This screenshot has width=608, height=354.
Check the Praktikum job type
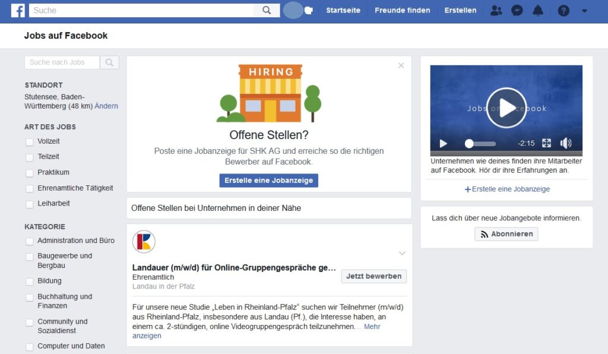(30, 173)
